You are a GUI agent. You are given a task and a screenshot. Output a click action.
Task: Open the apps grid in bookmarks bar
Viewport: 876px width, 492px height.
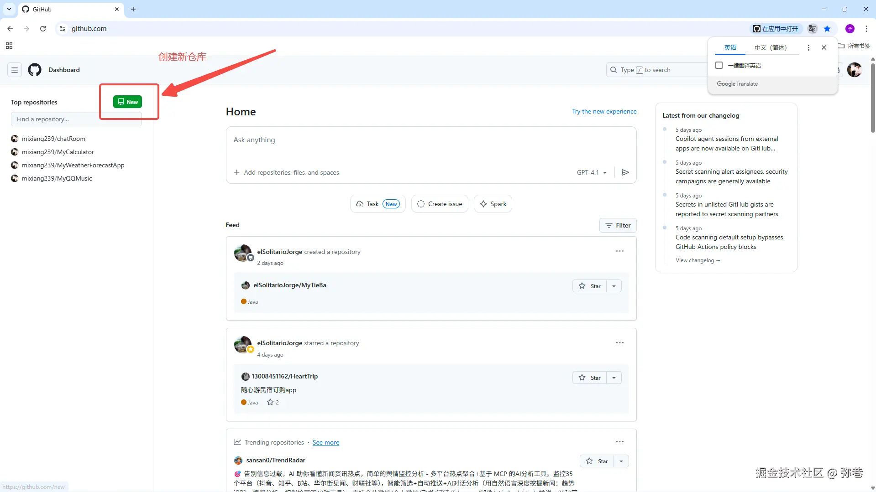coord(9,46)
